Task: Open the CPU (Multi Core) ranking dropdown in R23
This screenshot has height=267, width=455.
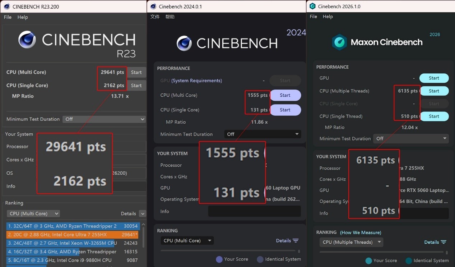Action: [33, 213]
